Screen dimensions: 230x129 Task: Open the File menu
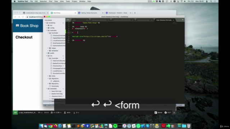coord(31,1)
